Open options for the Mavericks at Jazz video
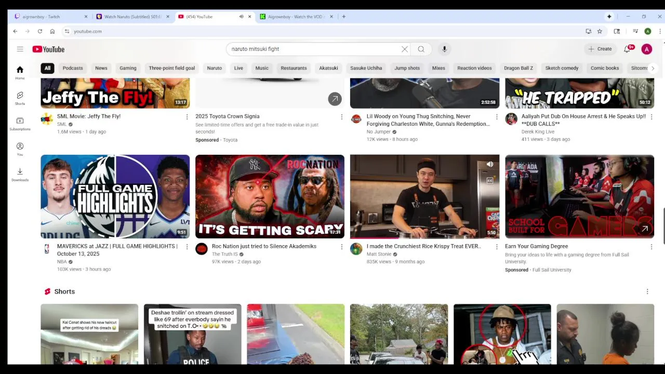Image resolution: width=665 pixels, height=374 pixels. [x=187, y=247]
